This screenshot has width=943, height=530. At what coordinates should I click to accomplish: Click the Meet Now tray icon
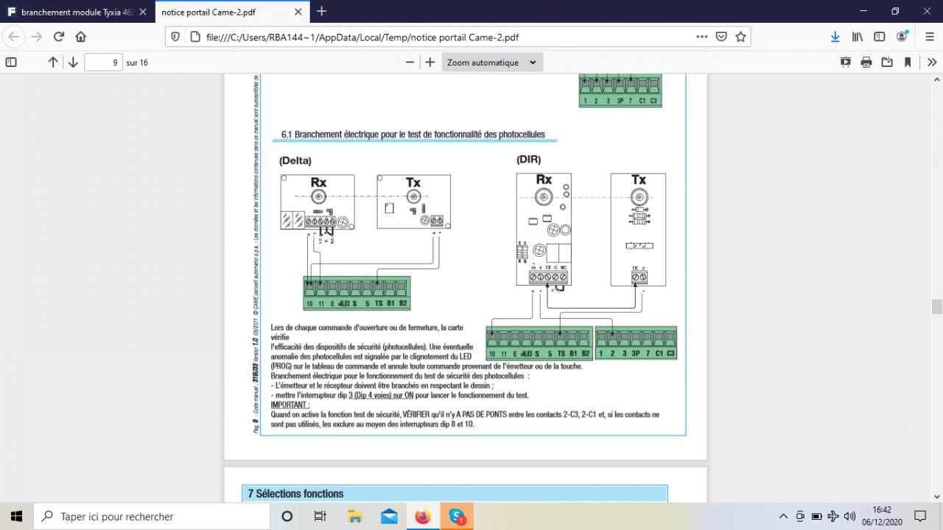coord(800,516)
